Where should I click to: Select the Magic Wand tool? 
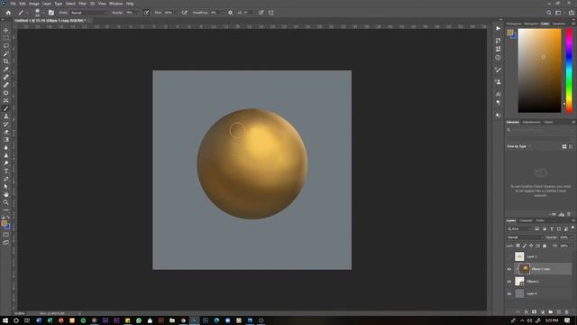pyautogui.click(x=6, y=54)
